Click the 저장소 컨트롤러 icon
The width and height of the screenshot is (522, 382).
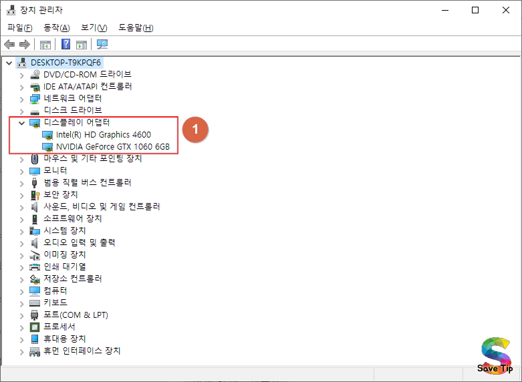click(x=35, y=279)
